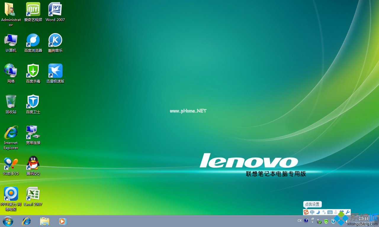
Task: Click the 点我设置 tooltip bubble
Action: pos(312,204)
